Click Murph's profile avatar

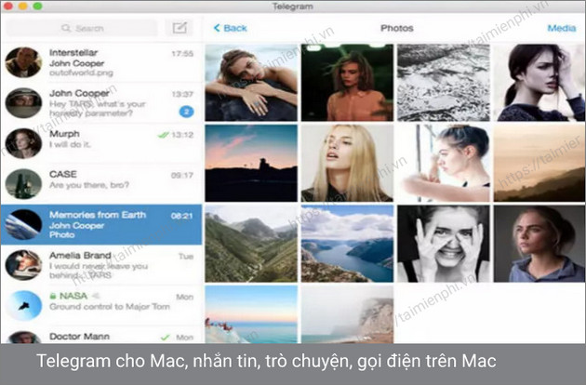point(23,143)
